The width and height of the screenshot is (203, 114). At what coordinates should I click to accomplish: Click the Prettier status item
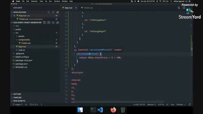coord(181,104)
